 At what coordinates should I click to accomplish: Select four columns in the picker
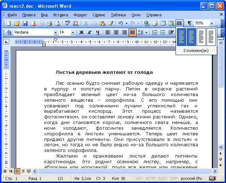tap(211, 37)
